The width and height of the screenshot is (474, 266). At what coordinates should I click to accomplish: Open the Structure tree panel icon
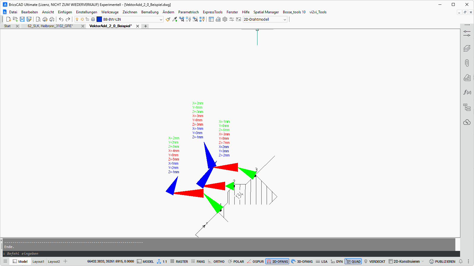(x=467, y=107)
